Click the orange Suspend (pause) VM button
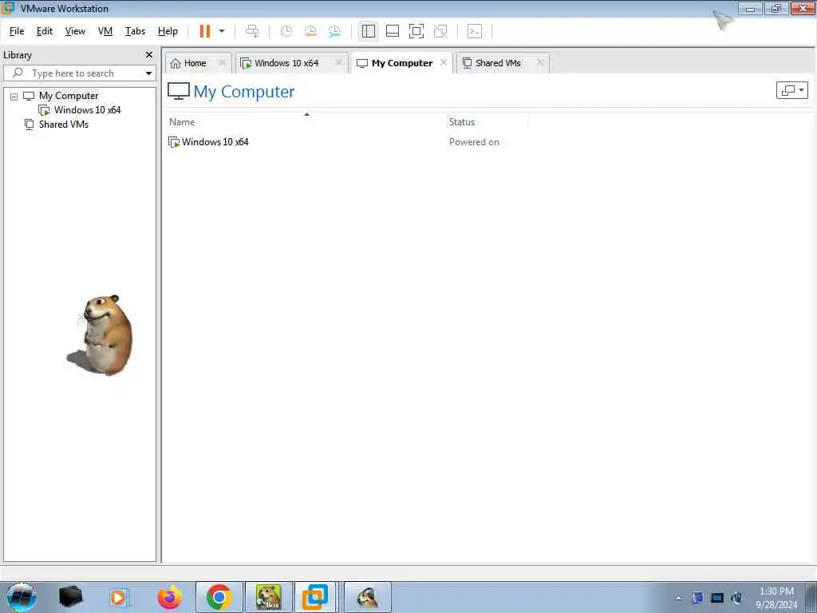 (205, 31)
